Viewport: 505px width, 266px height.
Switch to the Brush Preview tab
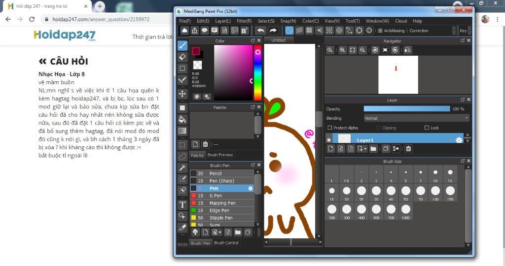pos(220,155)
